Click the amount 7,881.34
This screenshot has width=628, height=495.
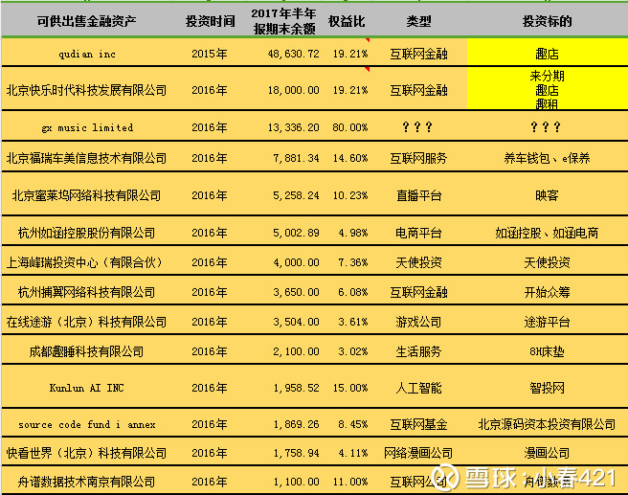296,158
